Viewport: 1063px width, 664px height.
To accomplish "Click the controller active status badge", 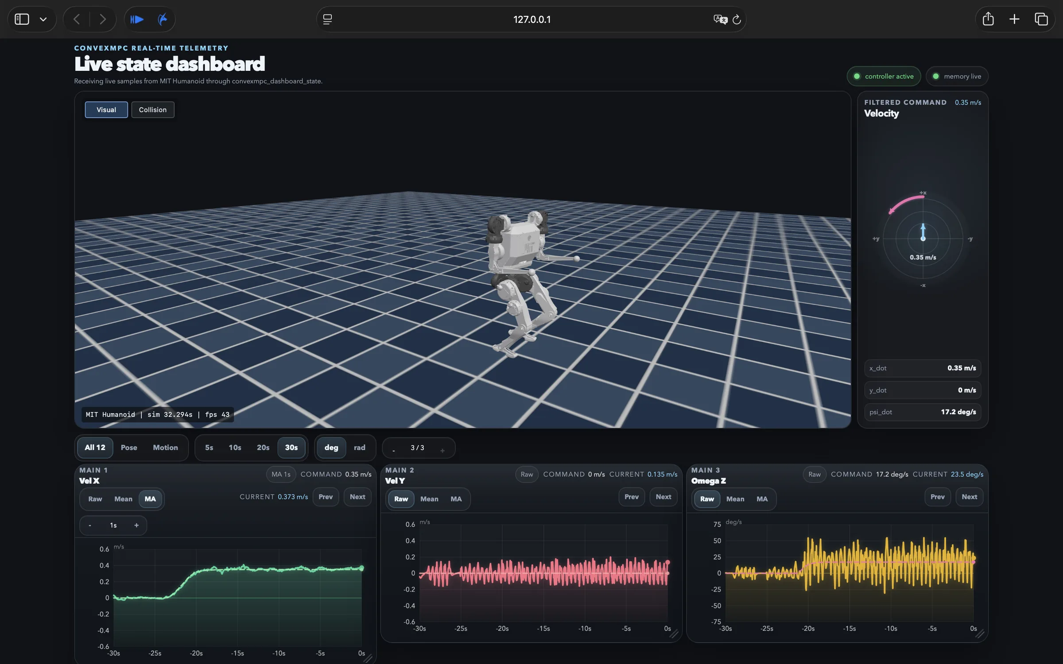I will [x=884, y=76].
